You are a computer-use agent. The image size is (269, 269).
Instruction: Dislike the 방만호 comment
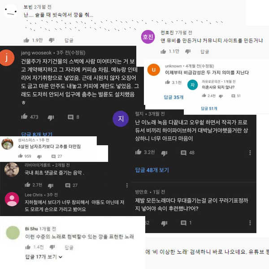(164, 223)
